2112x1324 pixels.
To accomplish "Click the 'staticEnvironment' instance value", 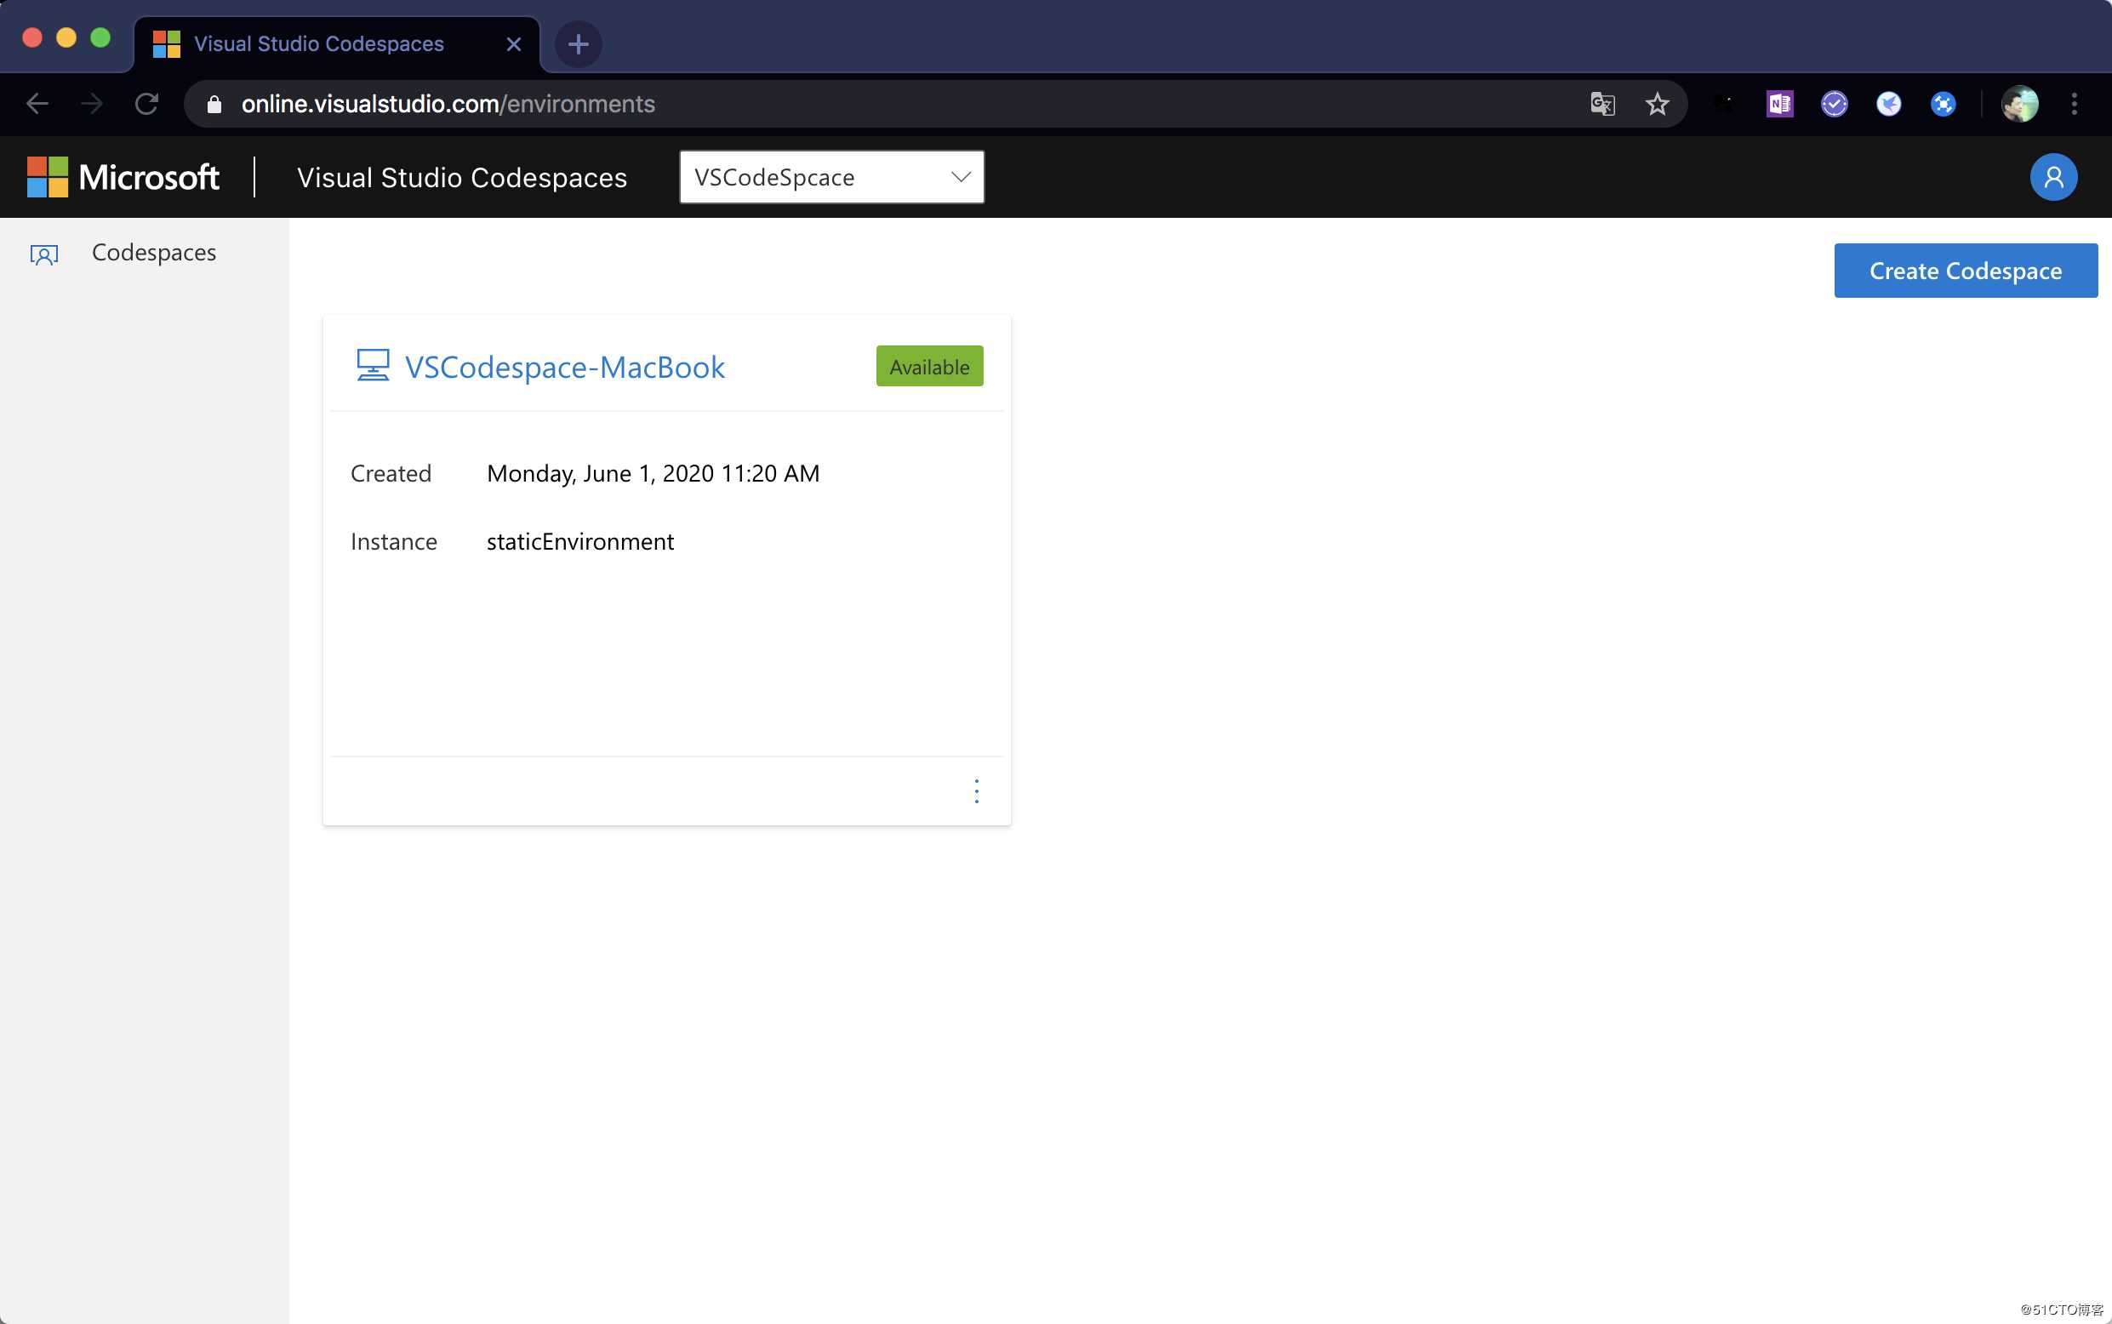I will click(x=580, y=542).
